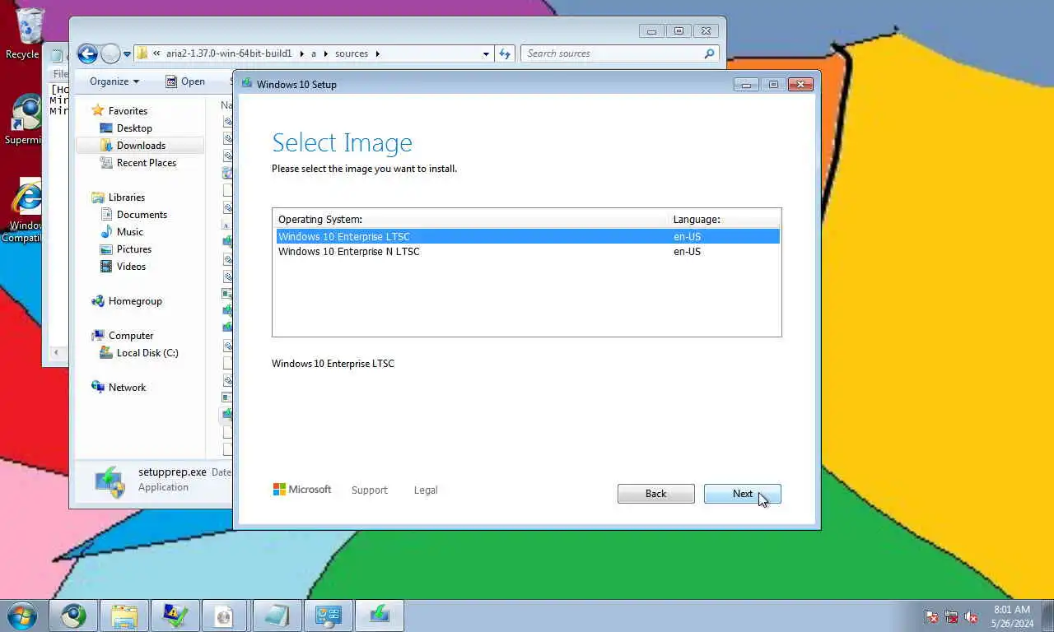Open the Supermium browser taskbar icon
This screenshot has width=1054, height=632.
[74, 616]
